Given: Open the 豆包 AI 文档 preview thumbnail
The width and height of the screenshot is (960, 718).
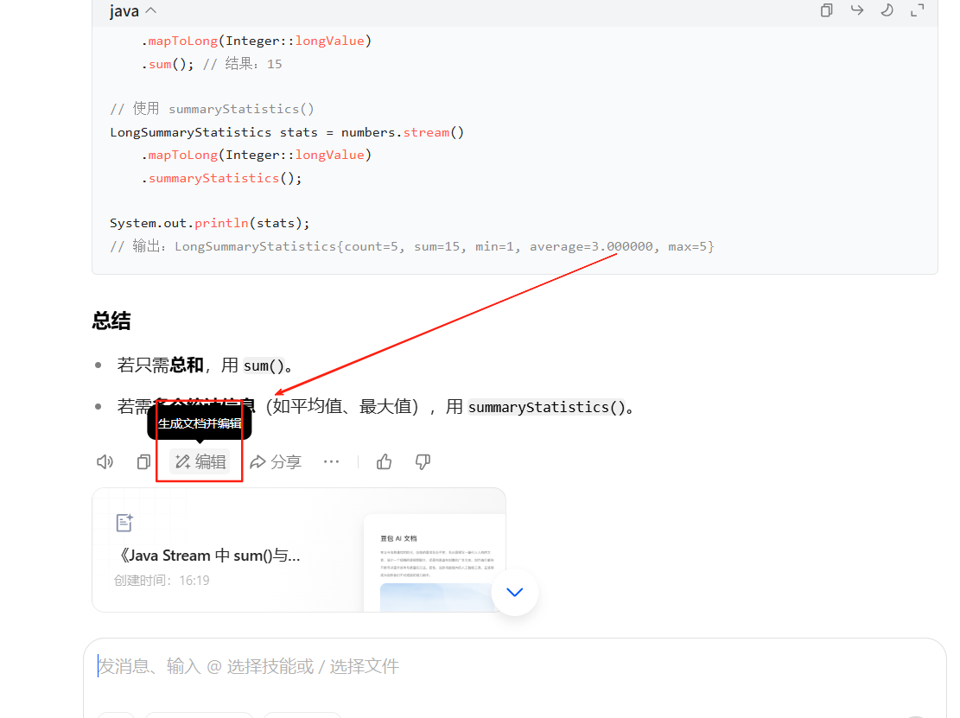Looking at the screenshot, I should tap(434, 563).
